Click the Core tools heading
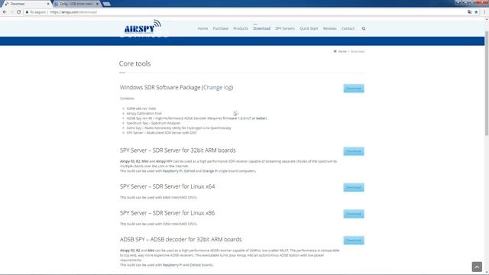 coord(134,63)
